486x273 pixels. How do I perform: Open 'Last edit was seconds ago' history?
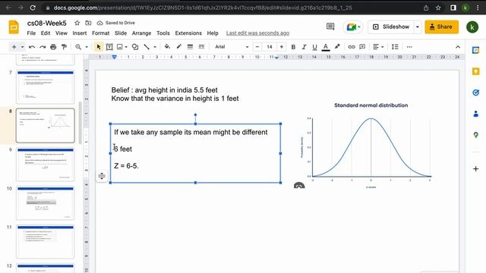257,33
